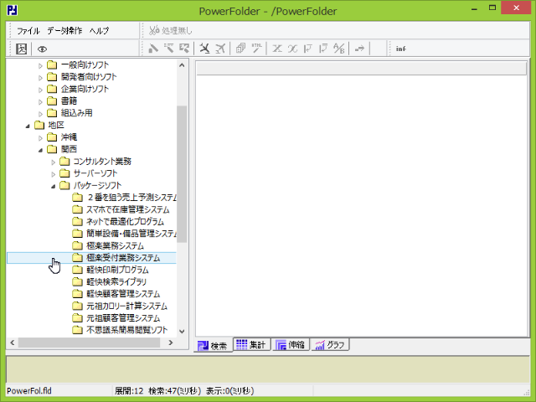Image resolution: width=536 pixels, height=402 pixels.
Task: Click the tree horizontal scrollbar thumb
Action: (x=90, y=343)
